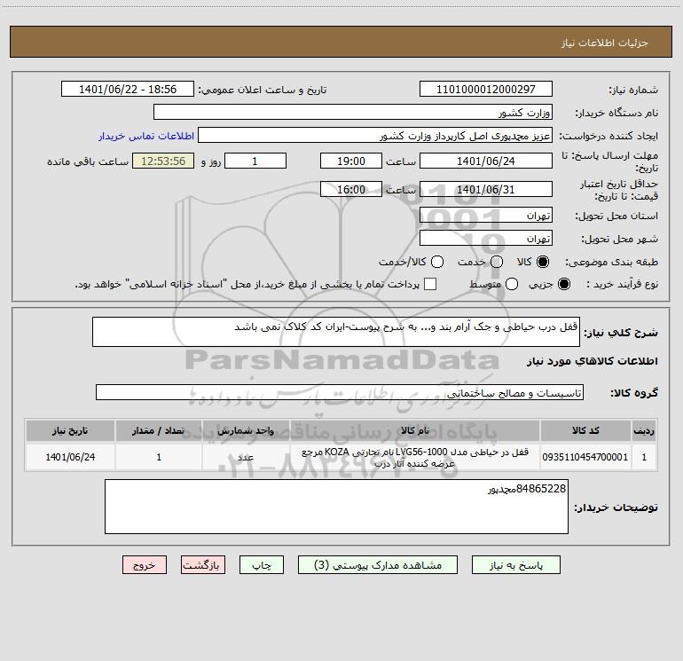Click the remaining time field 12:53:56
The image size is (683, 661).
pyautogui.click(x=163, y=161)
